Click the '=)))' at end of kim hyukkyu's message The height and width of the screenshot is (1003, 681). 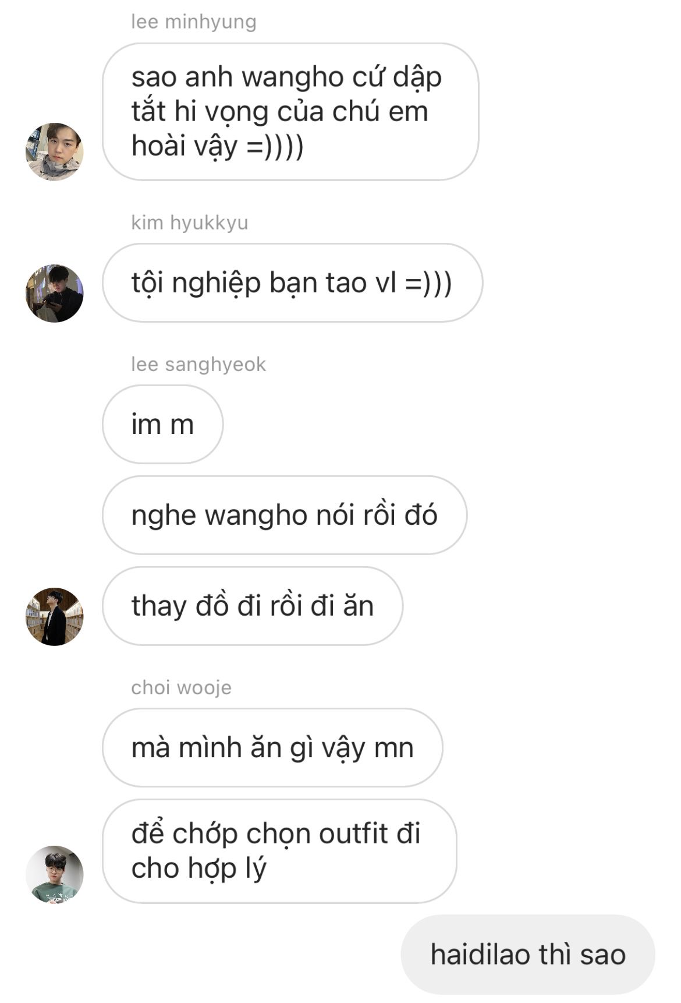tap(428, 284)
